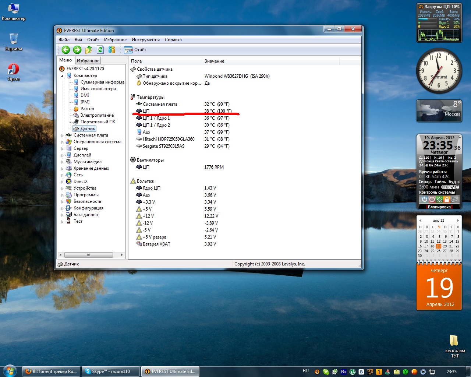
Task: Click the go-up-one-level toolbar icon
Action: [x=89, y=50]
